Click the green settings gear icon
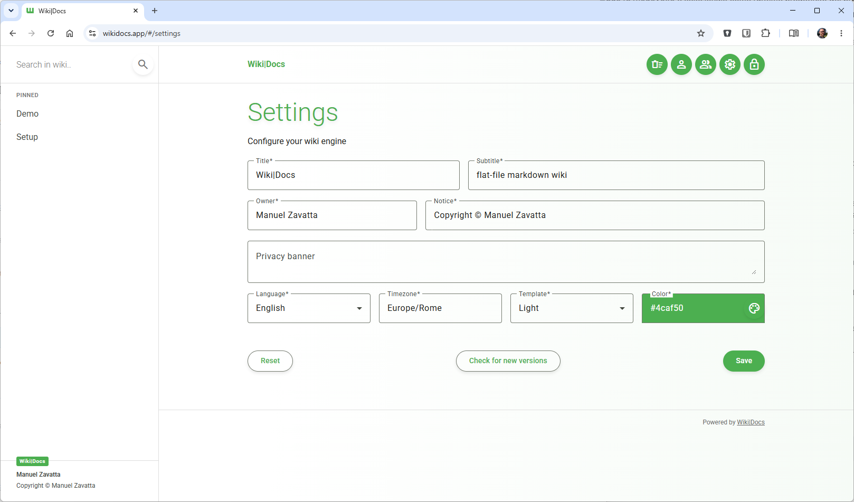This screenshot has height=502, width=854. [730, 64]
